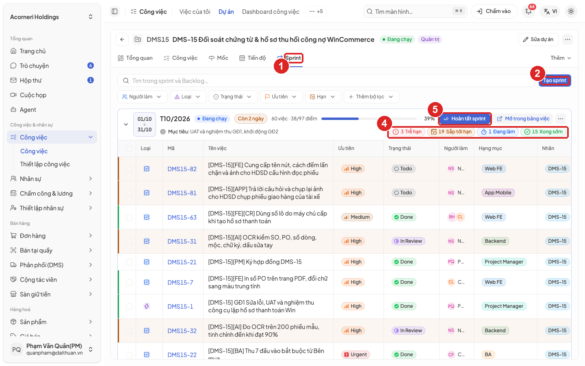Viewport: 585px width, 366px height.
Task: Tick the checkbox for row DMS15-21
Action: (129, 262)
